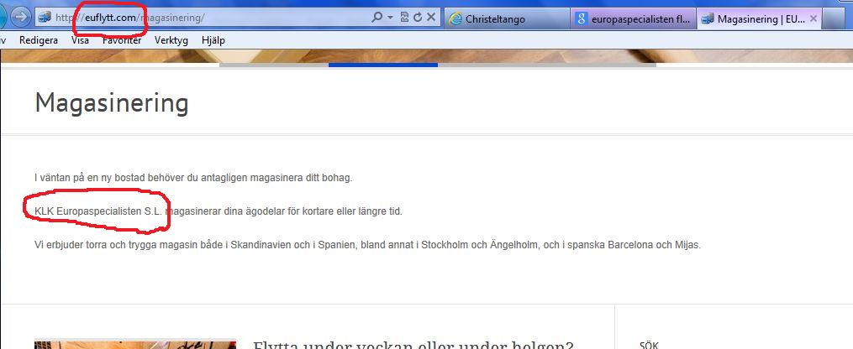
Task: Close the Magasinering tab
Action: click(814, 18)
